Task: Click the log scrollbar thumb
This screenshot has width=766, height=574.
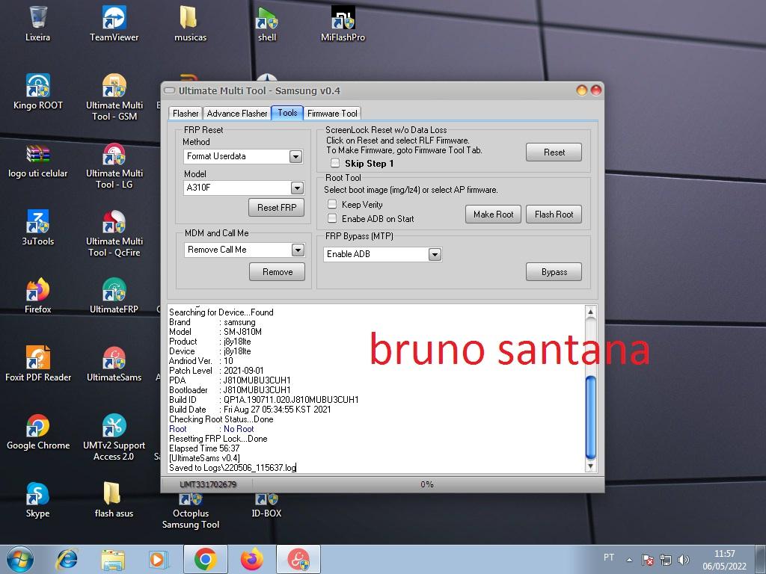Action: (x=591, y=417)
